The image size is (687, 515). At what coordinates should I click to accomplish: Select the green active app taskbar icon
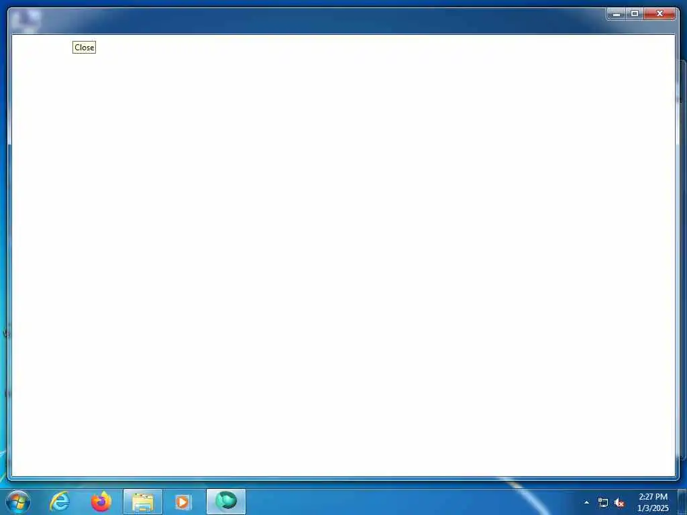point(226,502)
